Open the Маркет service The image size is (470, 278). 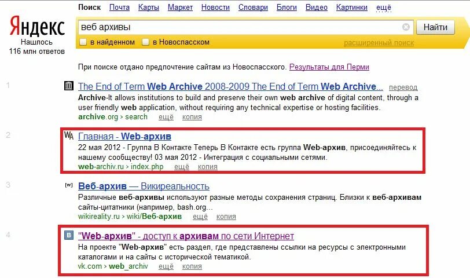pyautogui.click(x=180, y=7)
